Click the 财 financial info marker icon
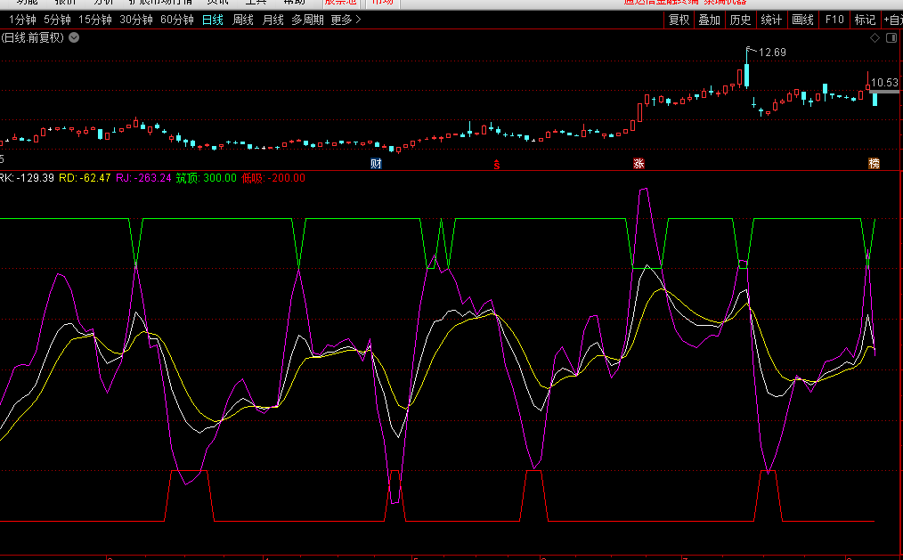Viewport: 903px width, 560px height. (x=376, y=164)
